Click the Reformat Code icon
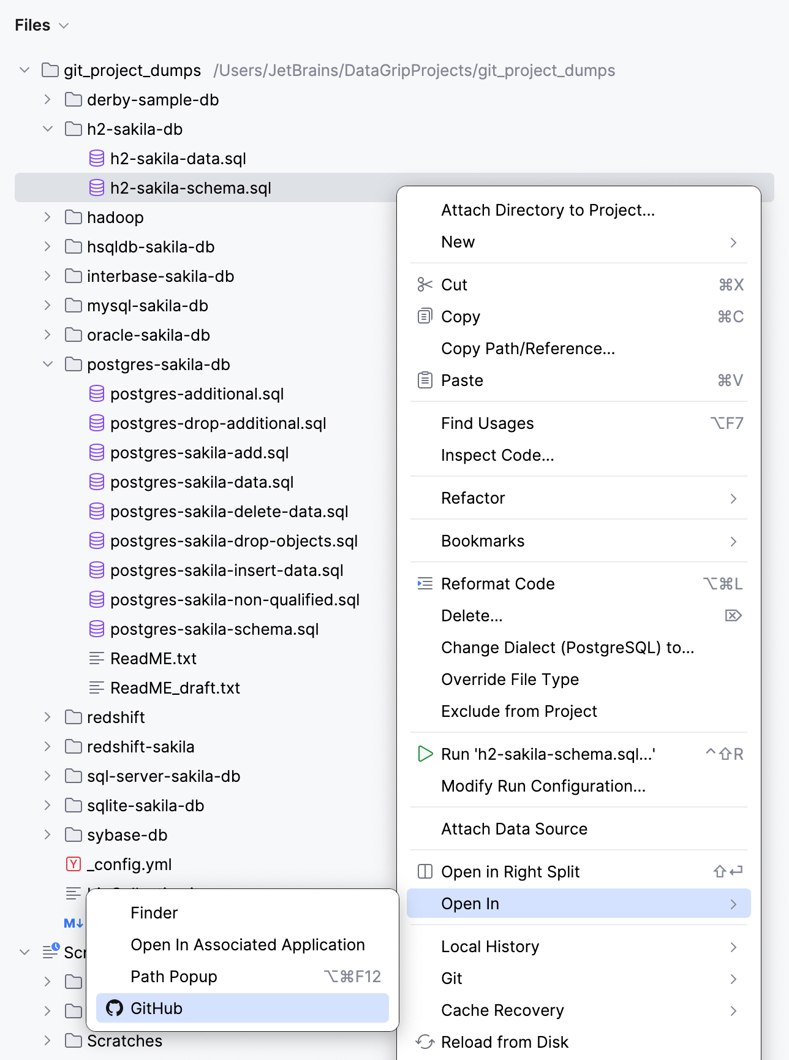The width and height of the screenshot is (789, 1060). tap(425, 583)
